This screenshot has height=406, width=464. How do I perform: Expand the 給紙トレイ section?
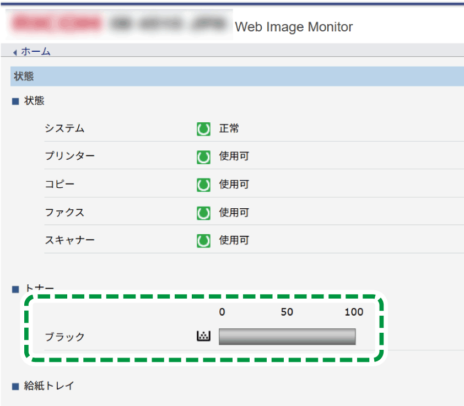coord(47,386)
